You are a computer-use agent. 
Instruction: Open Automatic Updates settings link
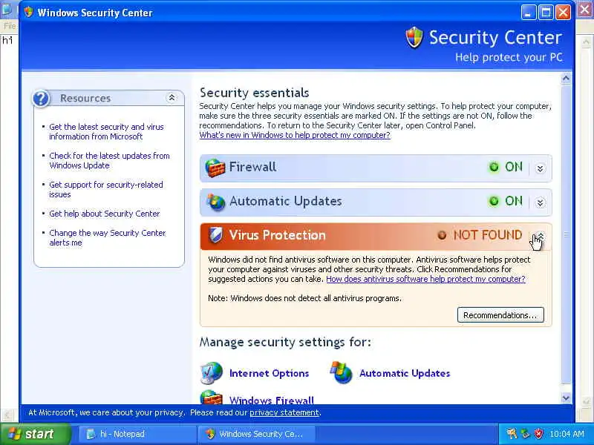coord(405,374)
